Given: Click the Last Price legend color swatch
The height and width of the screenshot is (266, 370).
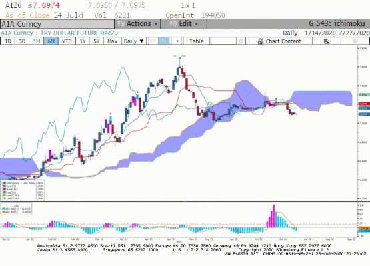Looking at the screenshot, I should coord(5,183).
